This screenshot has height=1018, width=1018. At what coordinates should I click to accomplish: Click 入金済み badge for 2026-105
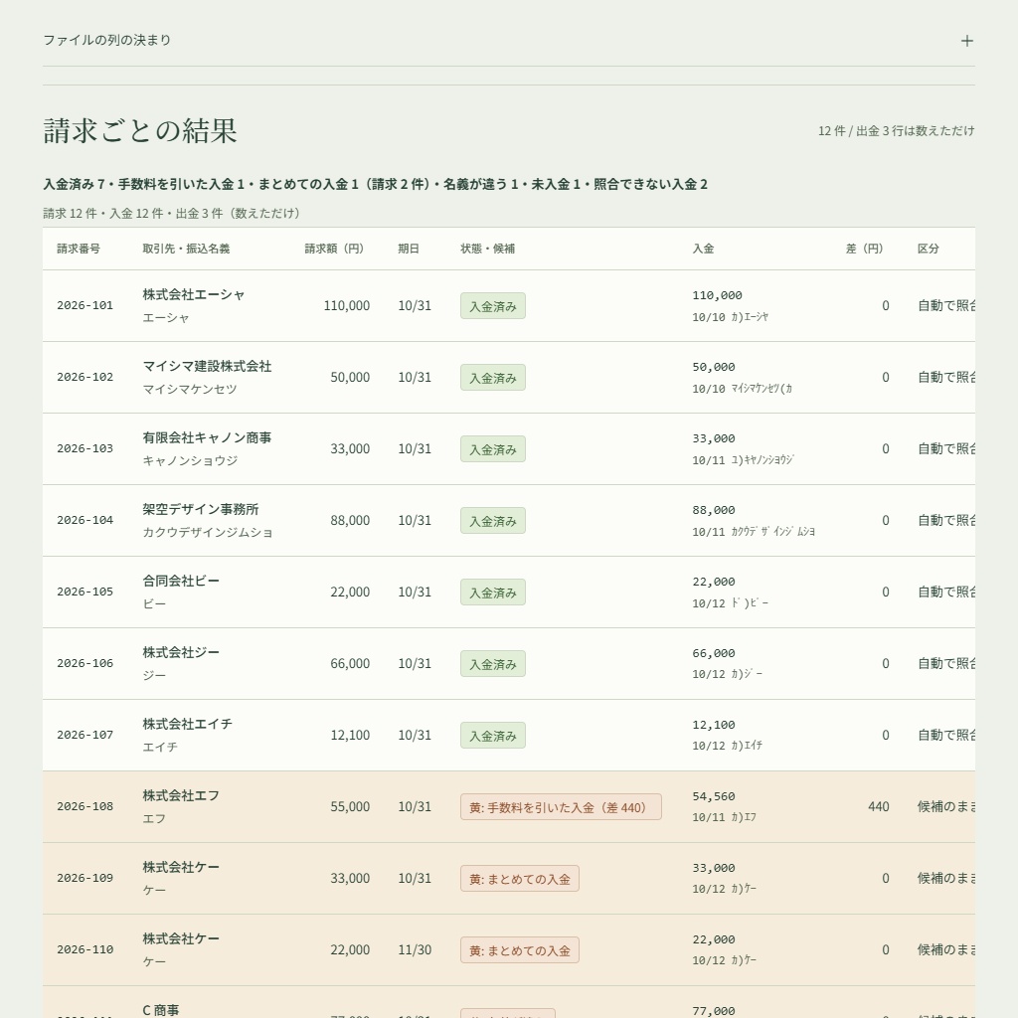(x=493, y=593)
